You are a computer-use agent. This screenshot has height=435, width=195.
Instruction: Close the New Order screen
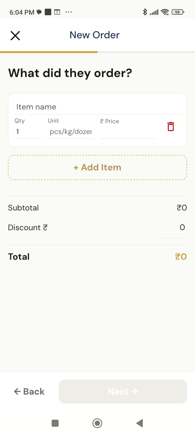[15, 36]
